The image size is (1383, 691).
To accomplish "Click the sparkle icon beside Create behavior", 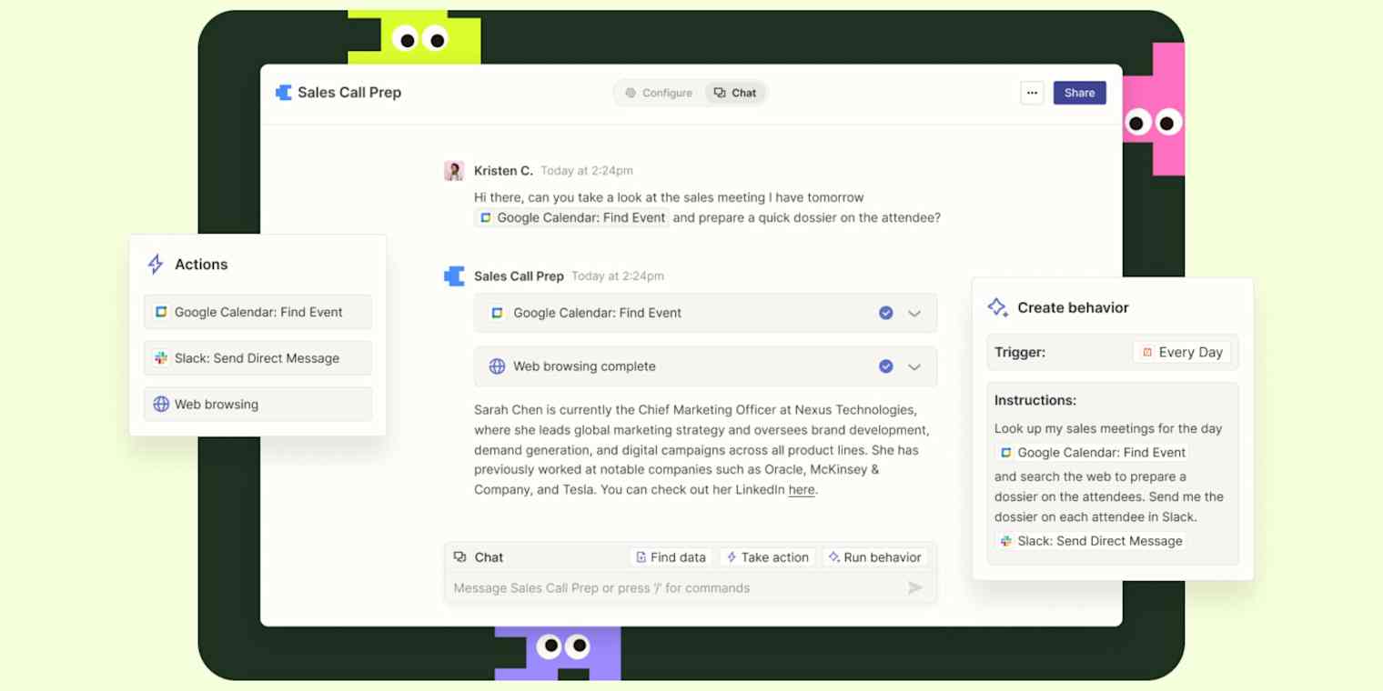I will click(998, 307).
